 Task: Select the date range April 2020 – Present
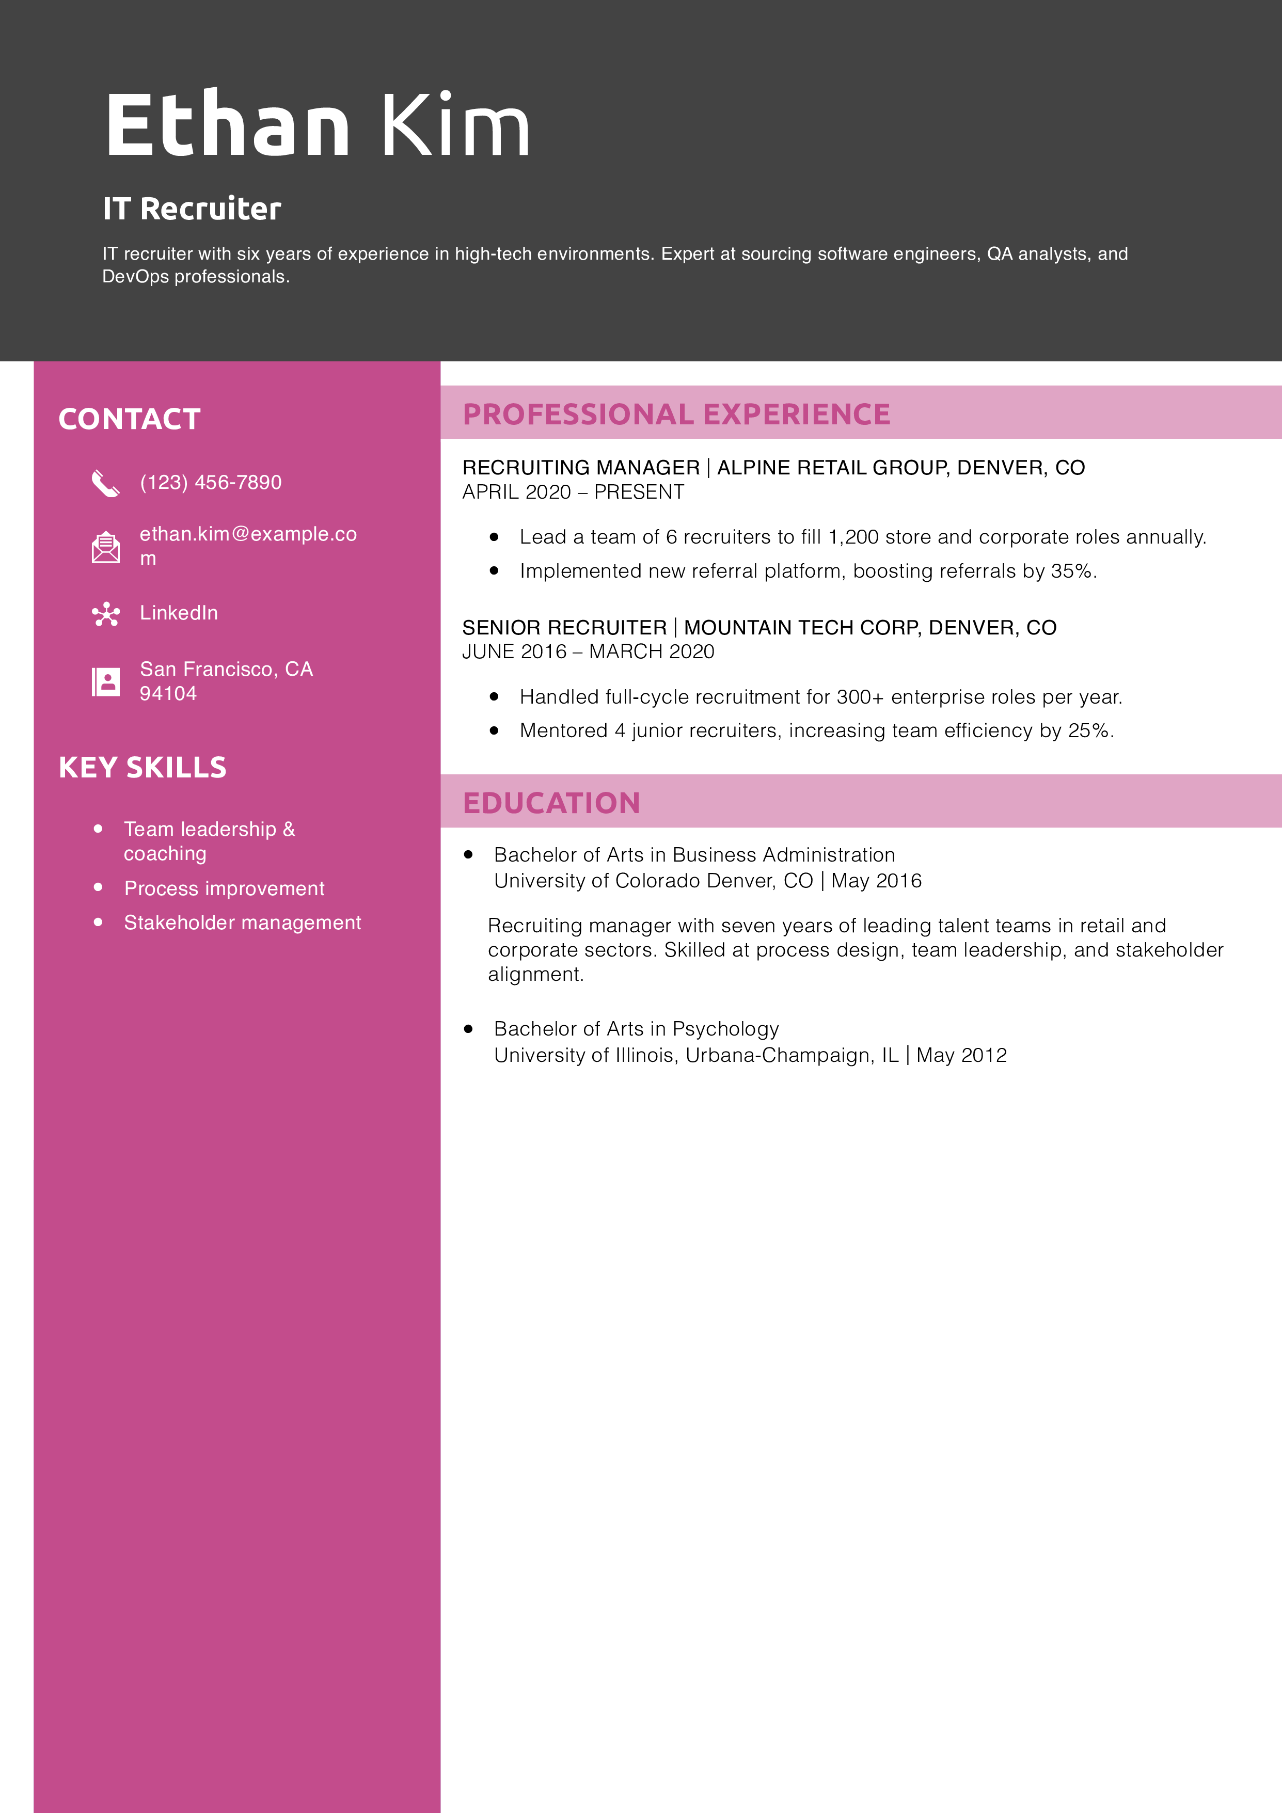574,492
